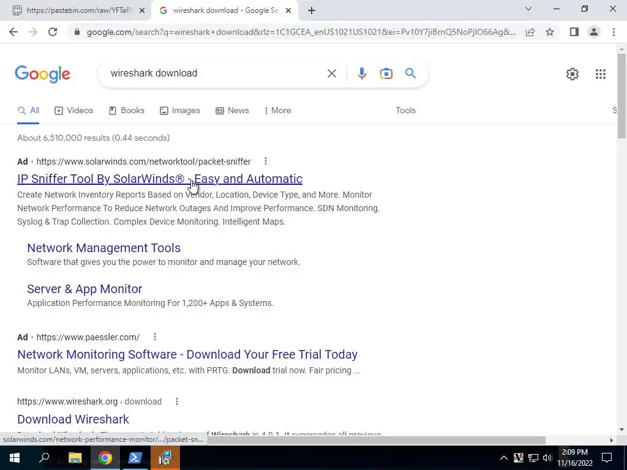Open the Chrome side panel
The height and width of the screenshot is (470, 627).
pos(574,32)
